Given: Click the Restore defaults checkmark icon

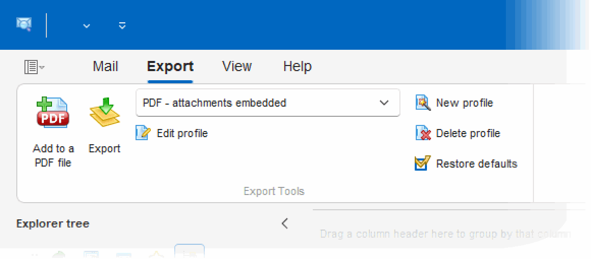Looking at the screenshot, I should (x=422, y=164).
